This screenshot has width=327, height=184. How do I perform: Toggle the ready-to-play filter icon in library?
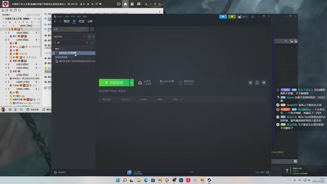click(94, 37)
